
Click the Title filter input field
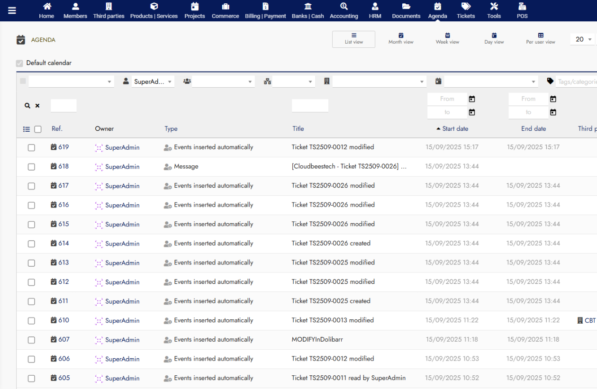310,106
